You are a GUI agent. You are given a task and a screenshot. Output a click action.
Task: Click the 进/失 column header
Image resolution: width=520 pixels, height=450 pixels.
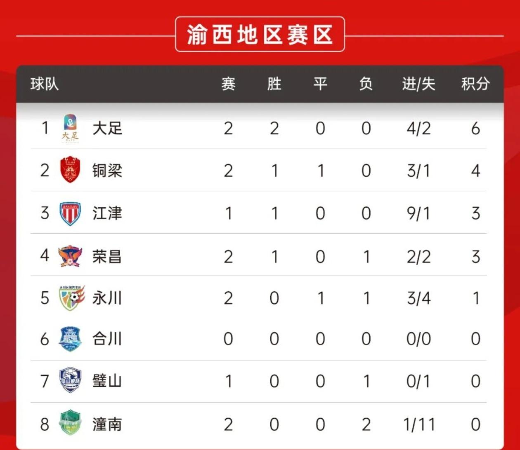[418, 84]
